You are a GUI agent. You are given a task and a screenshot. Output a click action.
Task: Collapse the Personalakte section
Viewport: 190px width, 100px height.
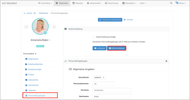click(30, 54)
